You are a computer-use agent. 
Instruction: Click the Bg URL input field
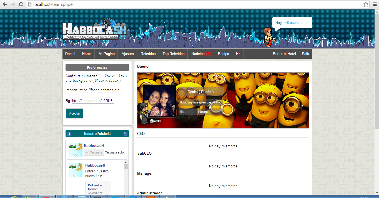[93, 101]
